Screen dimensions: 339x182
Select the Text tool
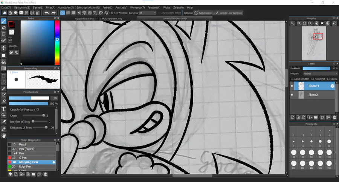point(3,109)
